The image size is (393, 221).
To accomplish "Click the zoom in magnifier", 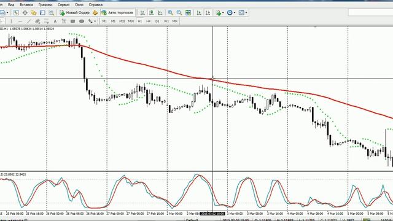I will coord(171,12).
